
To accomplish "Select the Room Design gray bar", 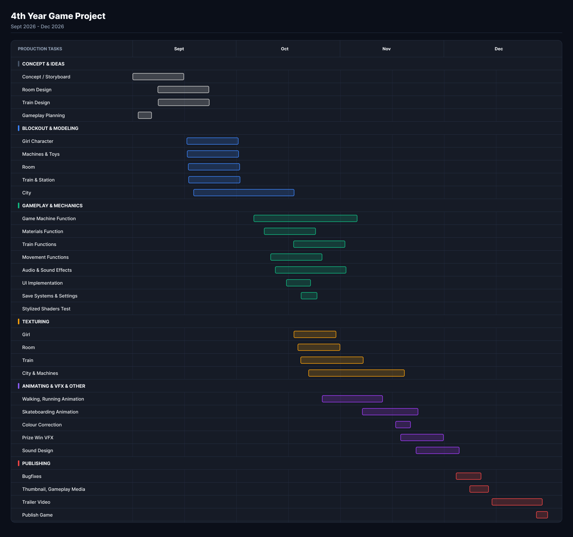I will 183,89.
